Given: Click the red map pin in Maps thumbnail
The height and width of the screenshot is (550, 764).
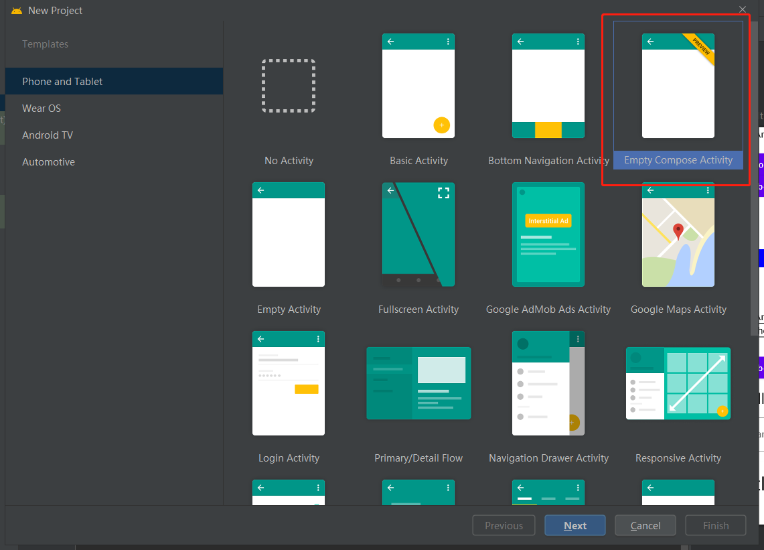Looking at the screenshot, I should tap(678, 231).
